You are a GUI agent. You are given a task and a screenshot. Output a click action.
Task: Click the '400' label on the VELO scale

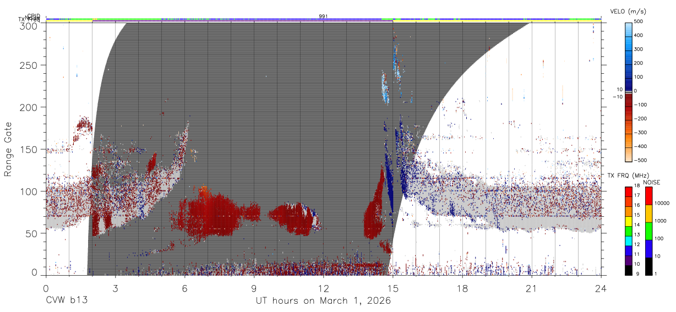[x=639, y=35]
